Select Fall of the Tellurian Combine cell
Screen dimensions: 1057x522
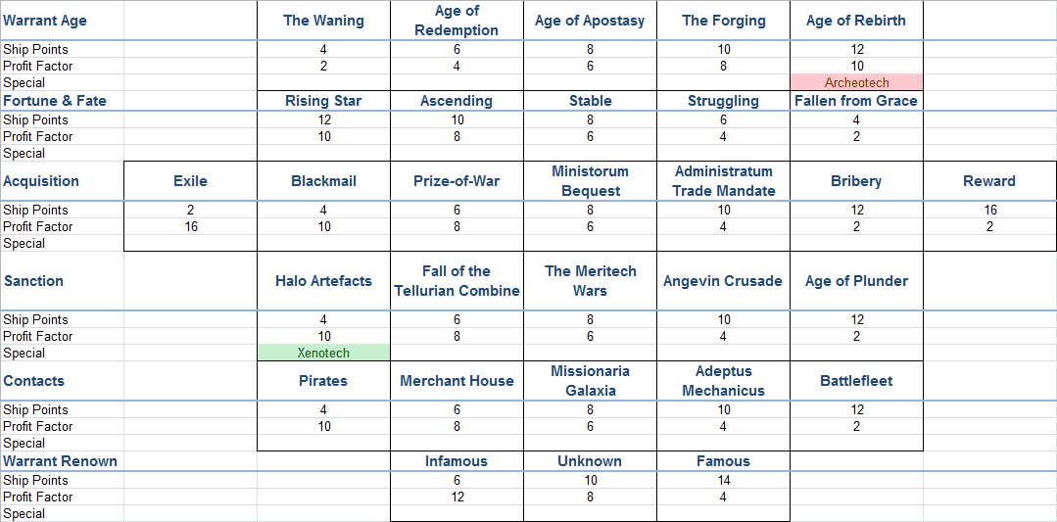(x=456, y=281)
